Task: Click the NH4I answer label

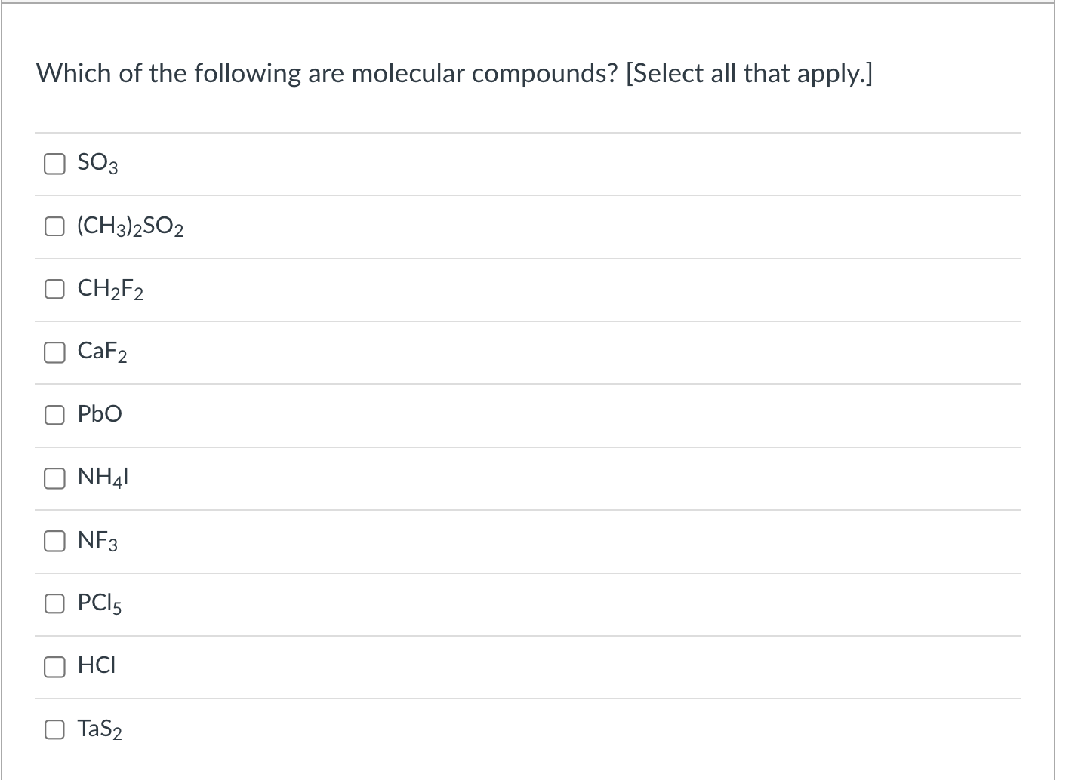Action: (102, 476)
